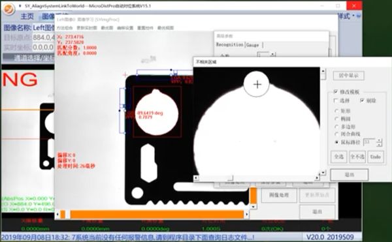Screen dimensions: 392x242
Task: Open the 最优视图 menu item
Action: 165,27
